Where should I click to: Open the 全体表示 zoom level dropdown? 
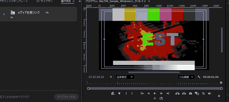point(125,77)
